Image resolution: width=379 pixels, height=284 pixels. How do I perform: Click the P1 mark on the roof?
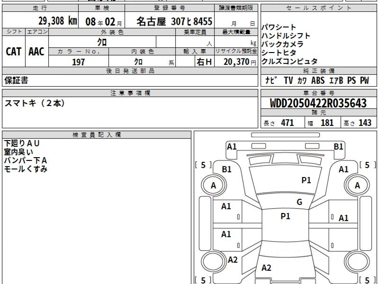click(285, 216)
